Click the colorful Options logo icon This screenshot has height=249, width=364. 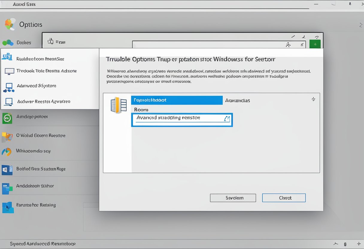[10, 24]
